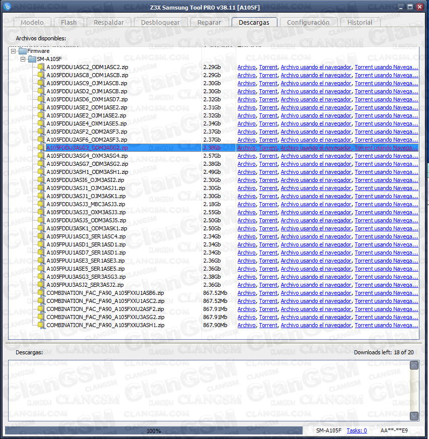
Task: Select file A105FDDU3ASJ1_OJM3ASJ1.zip
Action: pyautogui.click(x=86, y=188)
